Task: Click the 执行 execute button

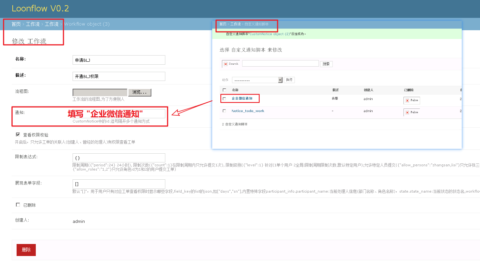Action: [289, 80]
